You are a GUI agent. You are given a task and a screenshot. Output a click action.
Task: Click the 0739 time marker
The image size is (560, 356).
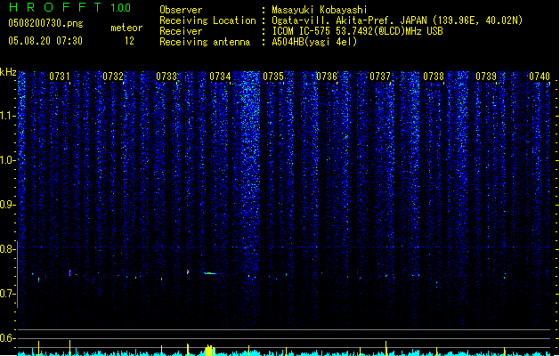pyautogui.click(x=486, y=76)
